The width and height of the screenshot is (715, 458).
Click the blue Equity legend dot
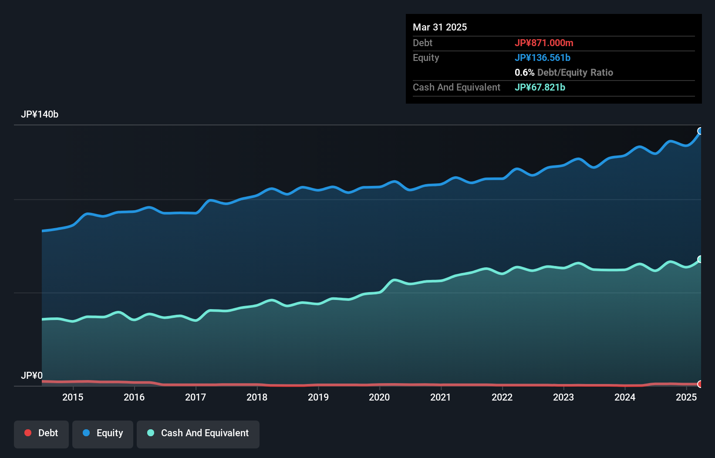tap(86, 433)
